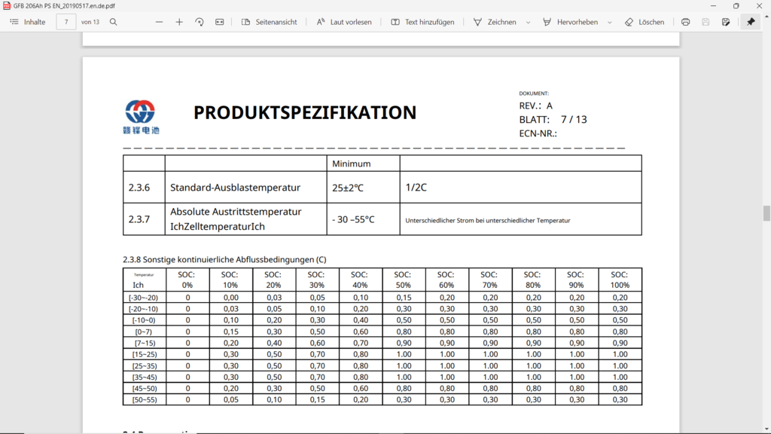Zoom out with the minus icon
771x434 pixels.
159,22
